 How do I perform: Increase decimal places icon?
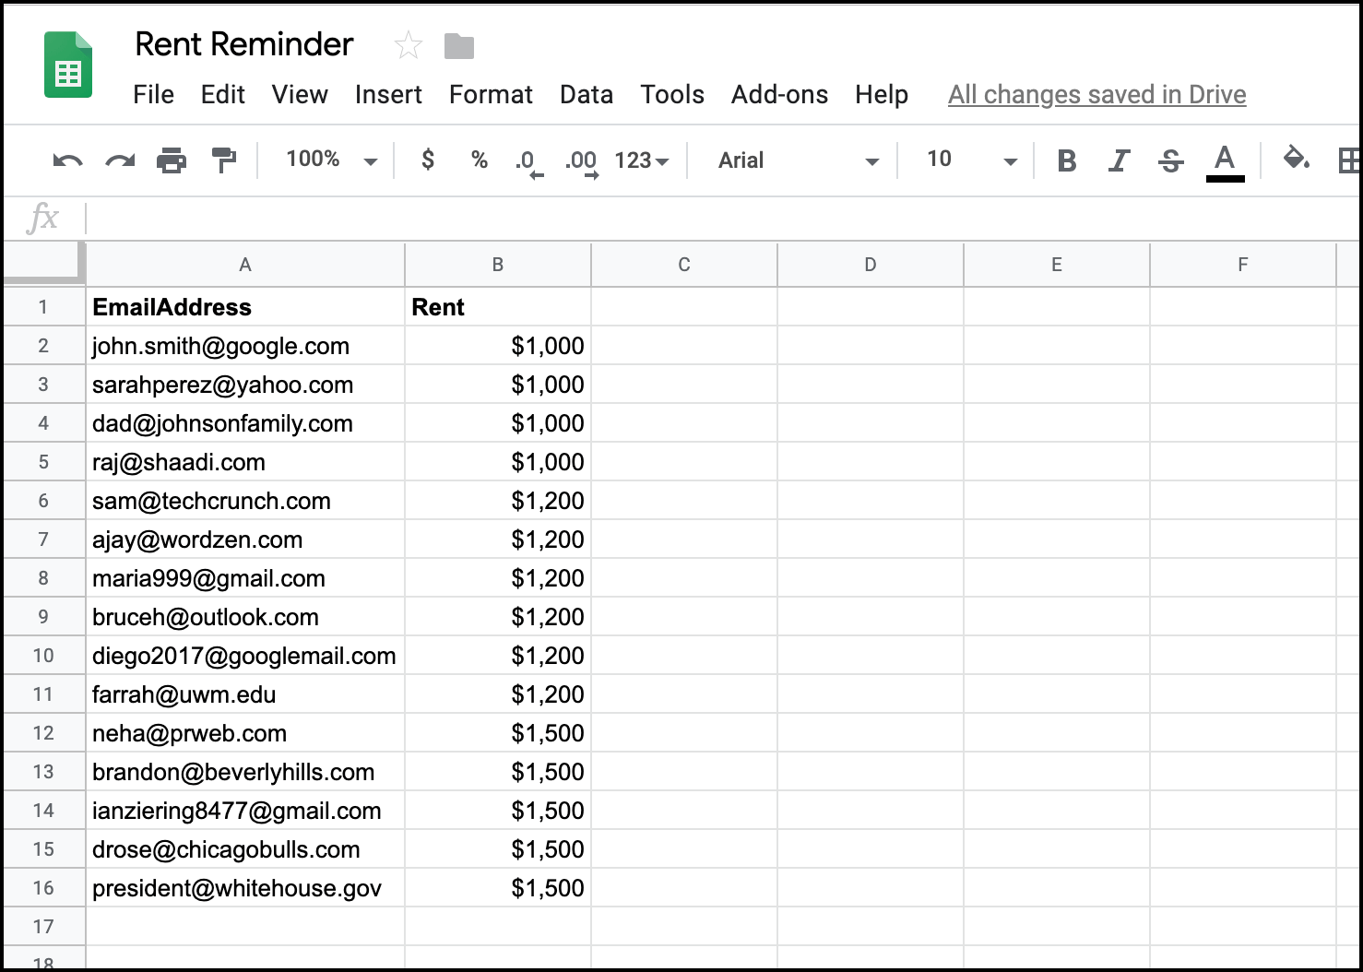[582, 162]
